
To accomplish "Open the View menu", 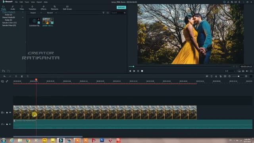I will [x=33, y=2].
